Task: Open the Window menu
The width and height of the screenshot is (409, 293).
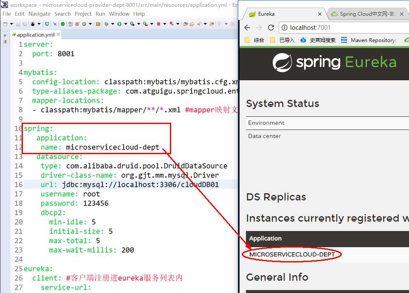Action: (x=119, y=14)
